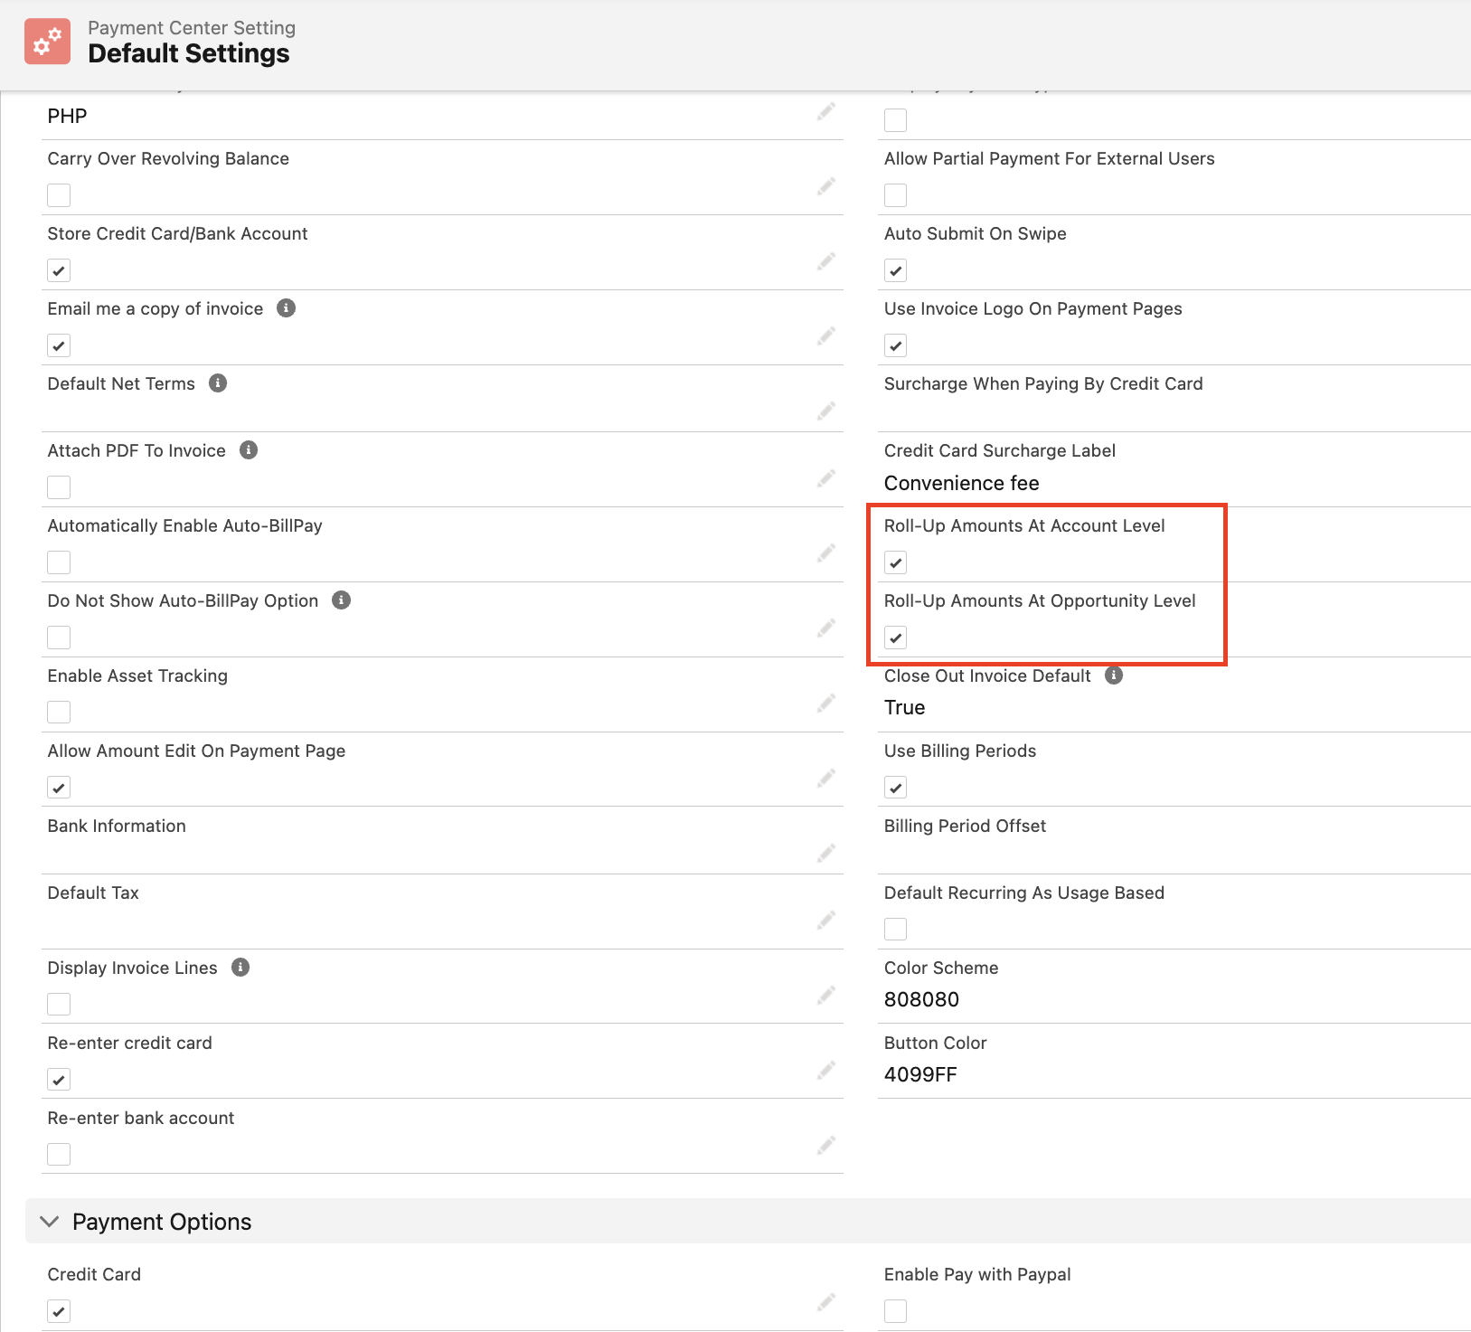The width and height of the screenshot is (1471, 1332).
Task: Click info icon next to Attach PDF To Invoice
Action: pos(249,450)
